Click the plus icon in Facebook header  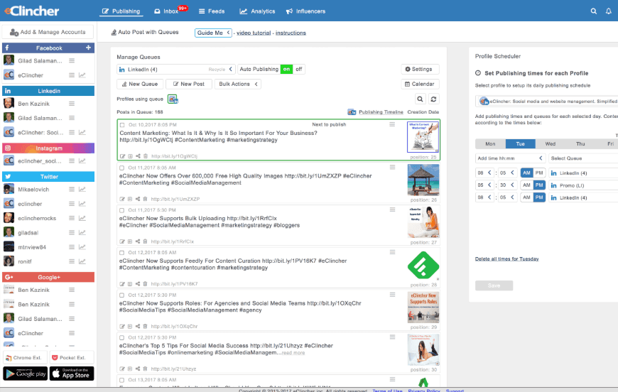click(x=88, y=48)
